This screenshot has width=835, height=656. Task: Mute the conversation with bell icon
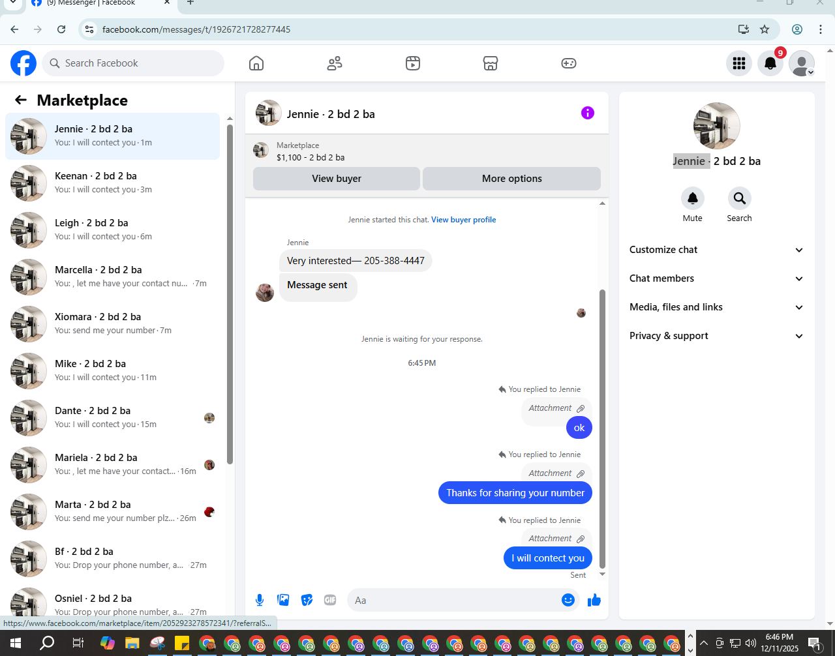click(693, 198)
